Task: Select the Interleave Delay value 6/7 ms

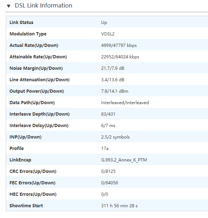Action: point(108,126)
